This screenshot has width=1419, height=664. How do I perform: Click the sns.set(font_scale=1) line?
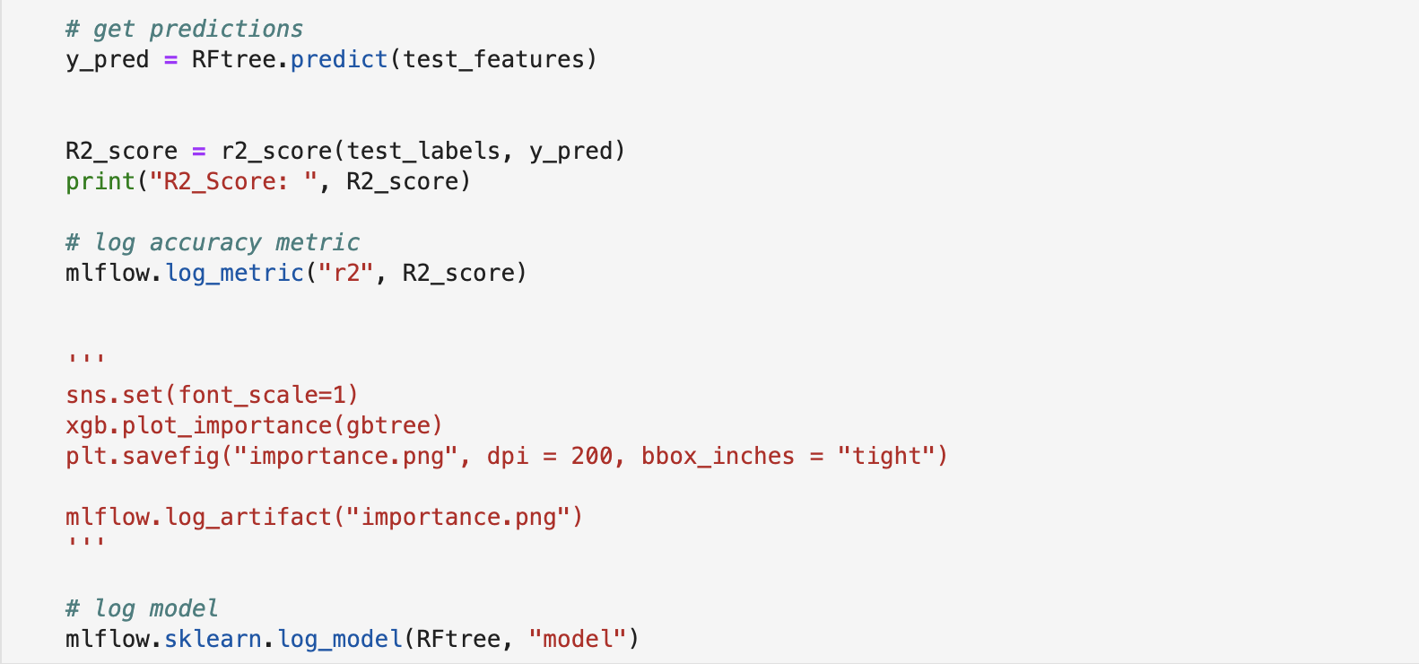(x=212, y=395)
